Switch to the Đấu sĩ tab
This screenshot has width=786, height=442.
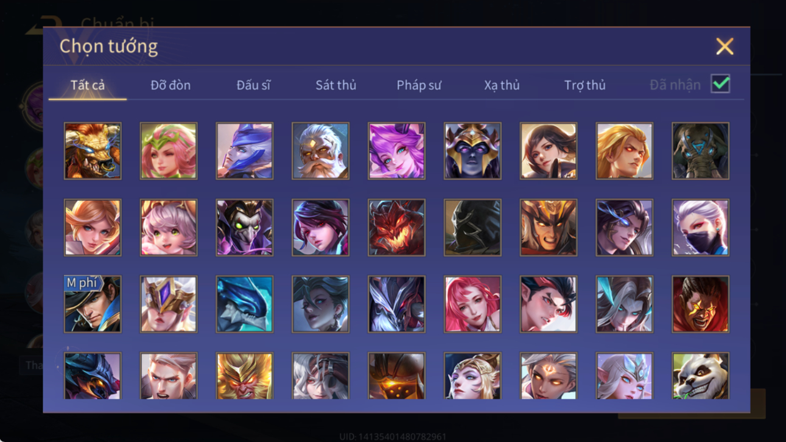tap(253, 85)
